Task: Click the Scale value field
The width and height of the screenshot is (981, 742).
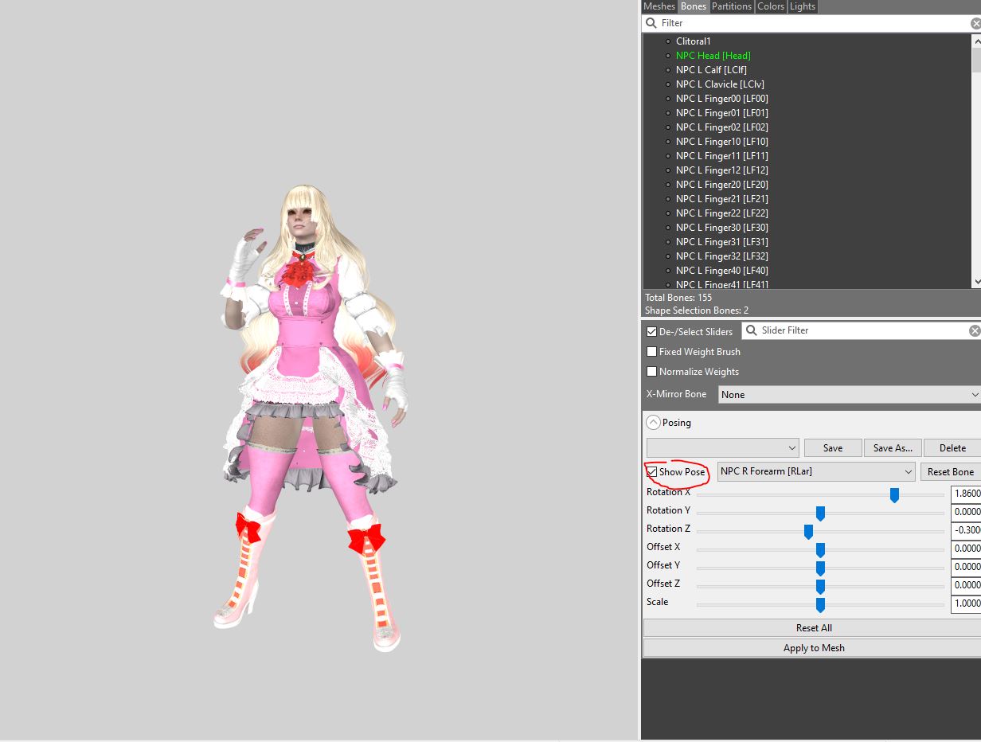Action: click(x=966, y=603)
